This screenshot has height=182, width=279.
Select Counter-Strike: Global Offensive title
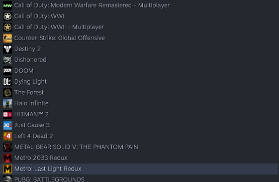tap(59, 38)
